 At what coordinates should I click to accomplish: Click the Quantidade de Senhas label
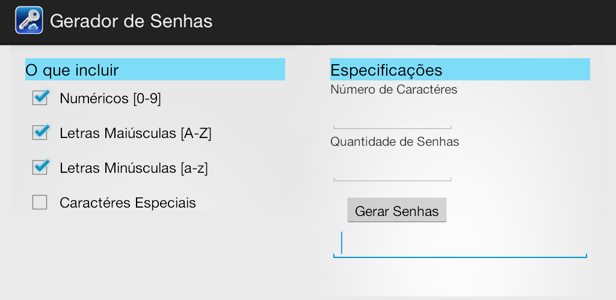(x=395, y=142)
